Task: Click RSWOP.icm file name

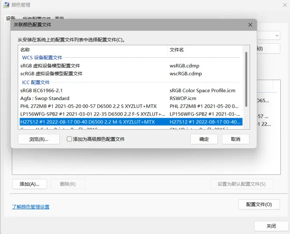Action: coord(183,98)
